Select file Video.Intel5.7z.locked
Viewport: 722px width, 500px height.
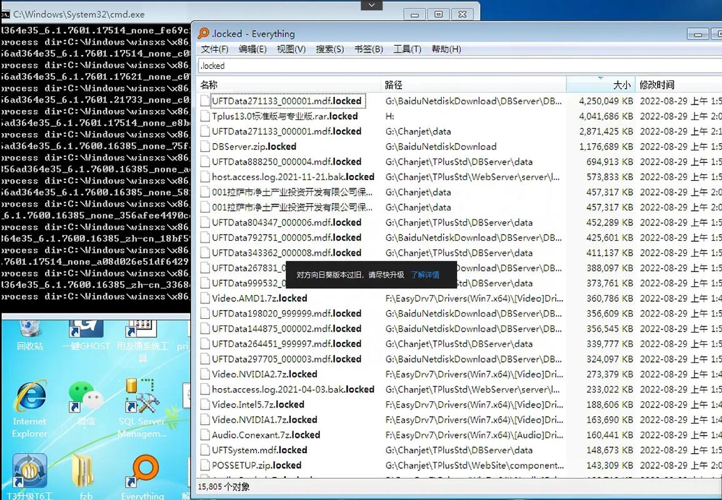(258, 405)
